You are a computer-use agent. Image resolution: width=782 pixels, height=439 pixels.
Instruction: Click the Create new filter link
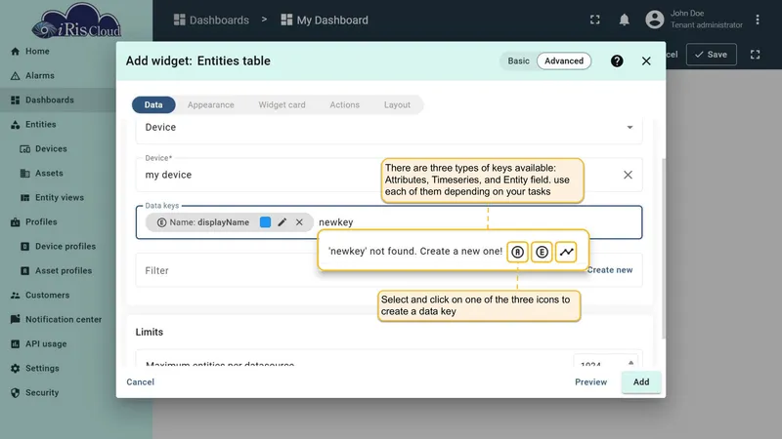(610, 270)
